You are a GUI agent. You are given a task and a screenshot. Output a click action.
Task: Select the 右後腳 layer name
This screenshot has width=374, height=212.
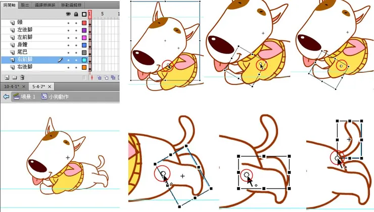[x=25, y=67]
